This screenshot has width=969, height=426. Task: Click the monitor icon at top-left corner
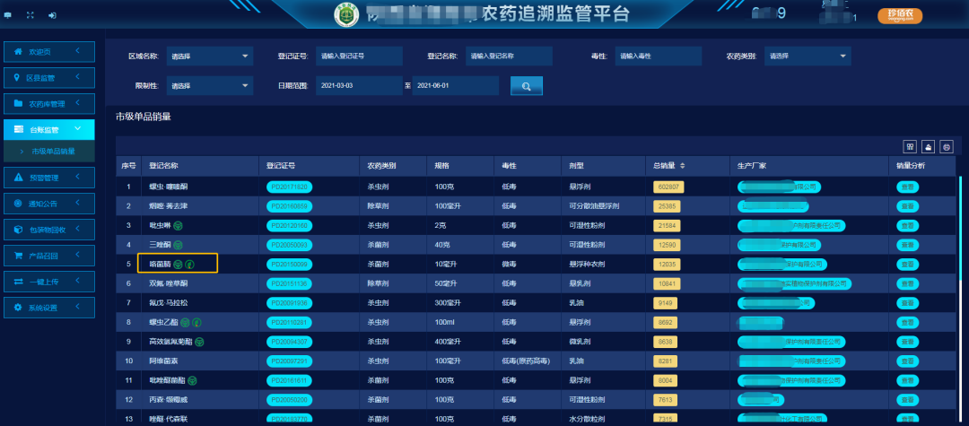point(9,15)
